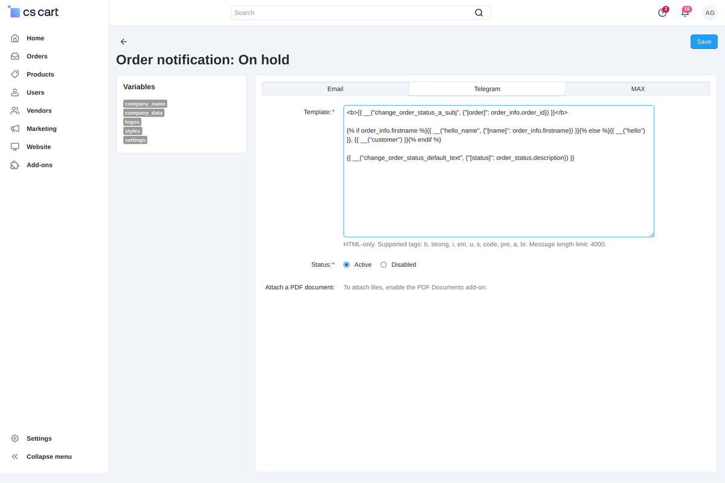Open the notifications bell icon
Screen dimensions: 725x483
[685, 12]
